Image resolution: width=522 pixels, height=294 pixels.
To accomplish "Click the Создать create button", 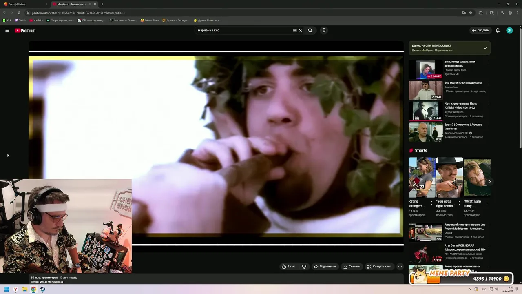I will coord(480,30).
